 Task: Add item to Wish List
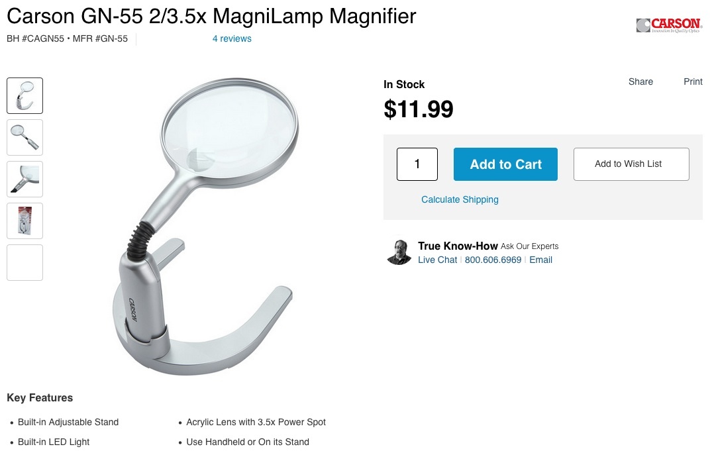coord(631,164)
